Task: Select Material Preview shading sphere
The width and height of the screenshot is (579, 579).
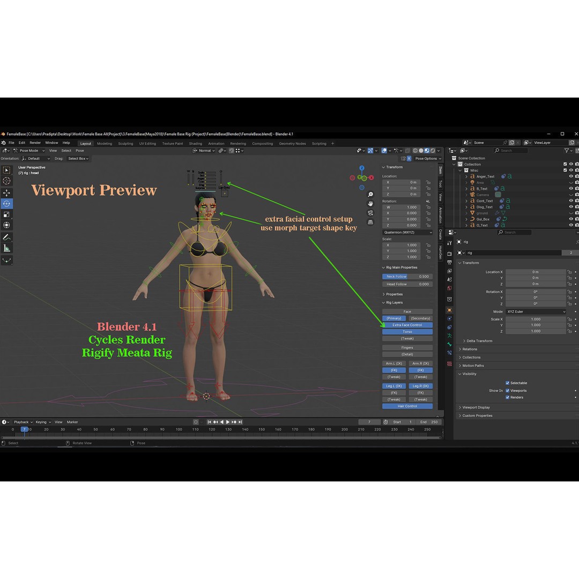Action: pyautogui.click(x=427, y=151)
